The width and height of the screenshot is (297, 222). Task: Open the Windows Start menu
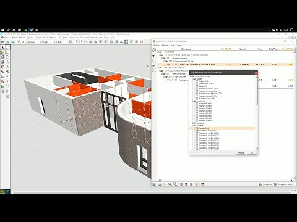click(3, 30)
